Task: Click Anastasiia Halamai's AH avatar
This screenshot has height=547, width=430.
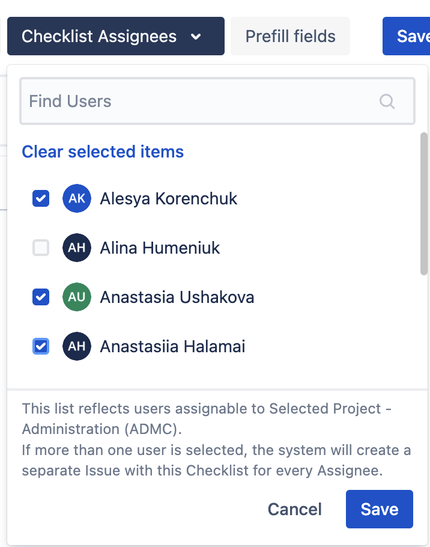Action: click(x=77, y=346)
